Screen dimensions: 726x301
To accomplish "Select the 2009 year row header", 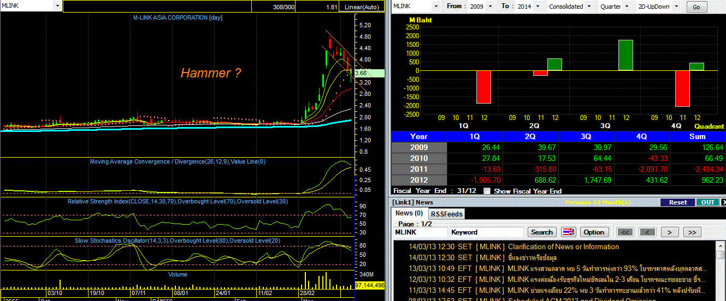I will 419,147.
